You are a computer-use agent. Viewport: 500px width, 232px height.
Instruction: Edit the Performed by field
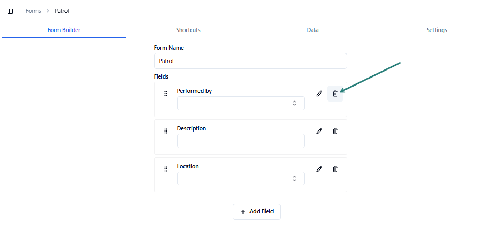coord(319,94)
